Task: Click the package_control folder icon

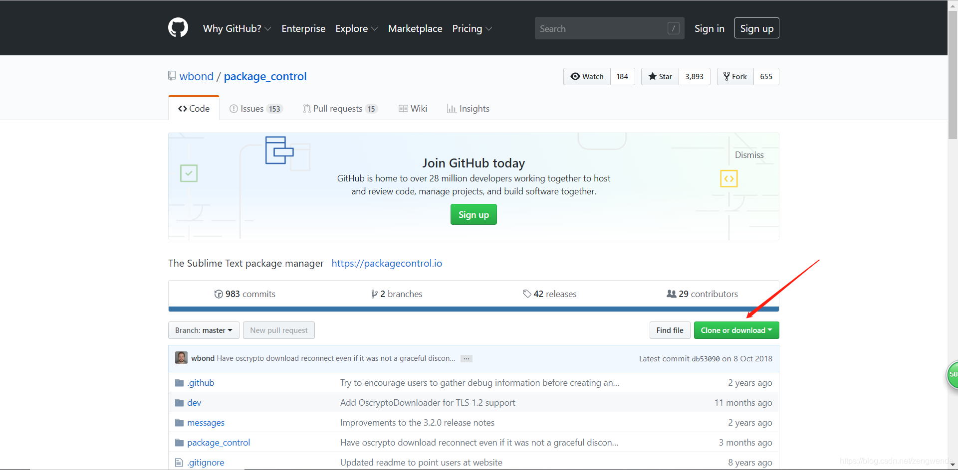Action: click(180, 443)
